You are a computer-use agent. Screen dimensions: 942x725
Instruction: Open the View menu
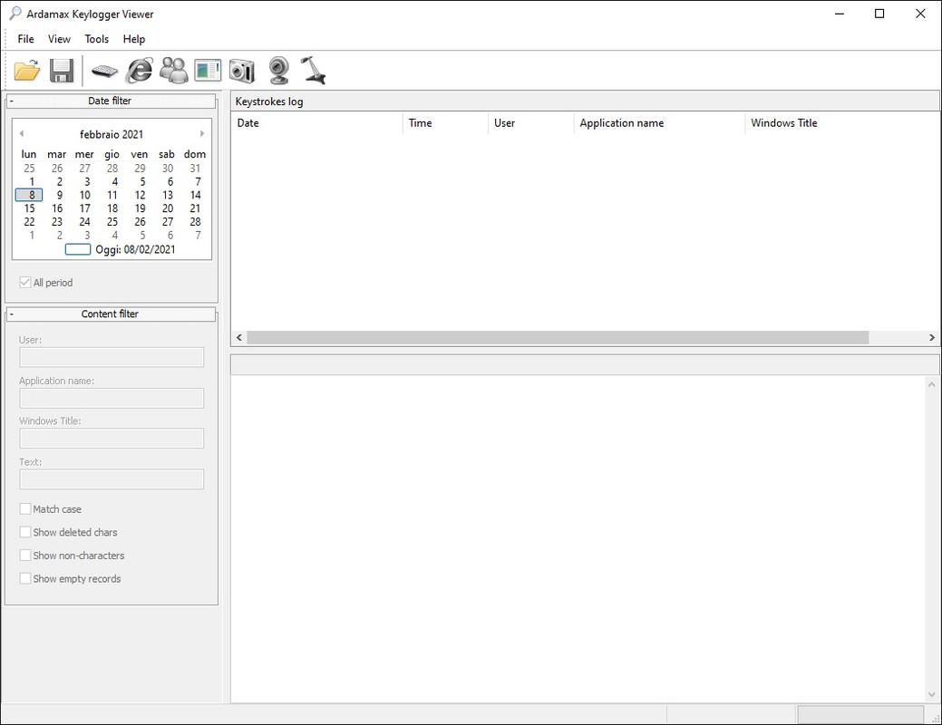(59, 39)
